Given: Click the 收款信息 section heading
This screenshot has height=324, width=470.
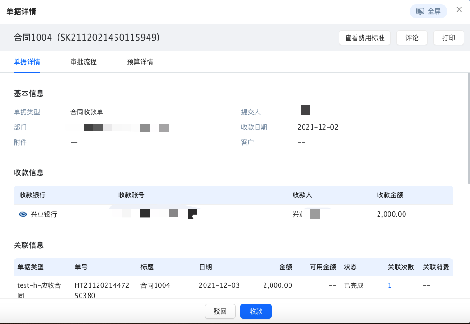Looking at the screenshot, I should 29,172.
